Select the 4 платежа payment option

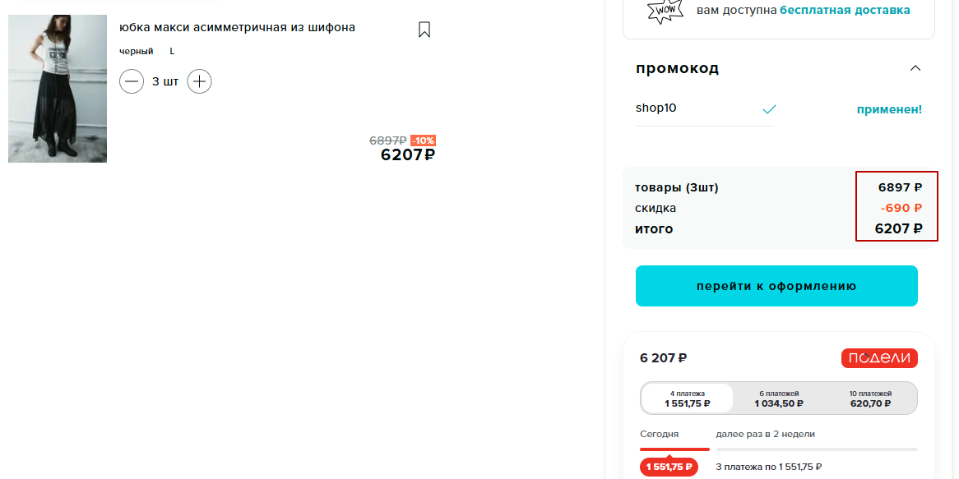pos(688,398)
